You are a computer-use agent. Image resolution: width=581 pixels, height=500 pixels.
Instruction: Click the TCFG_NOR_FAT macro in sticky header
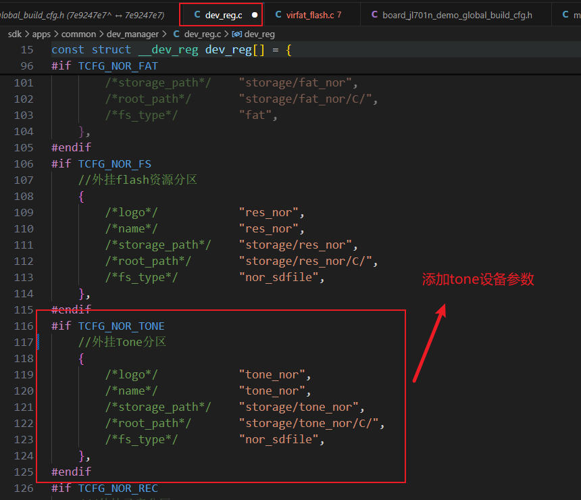(x=118, y=66)
